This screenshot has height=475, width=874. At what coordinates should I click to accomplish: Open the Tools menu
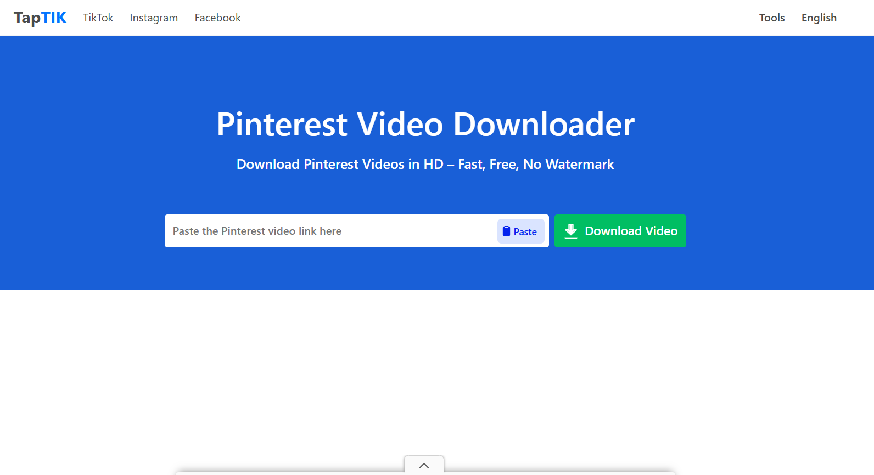pyautogui.click(x=772, y=18)
